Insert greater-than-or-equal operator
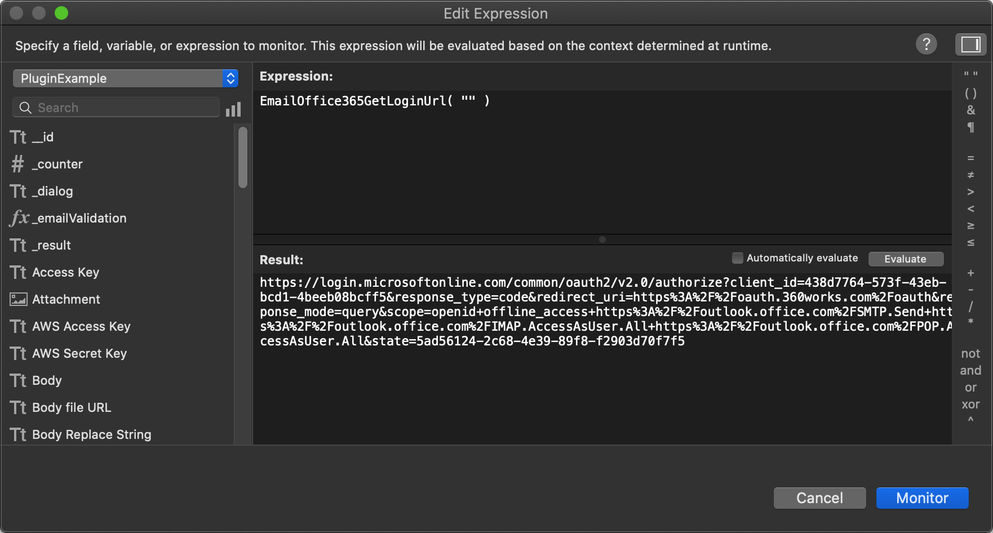Screen dimensions: 993x533 970,226
